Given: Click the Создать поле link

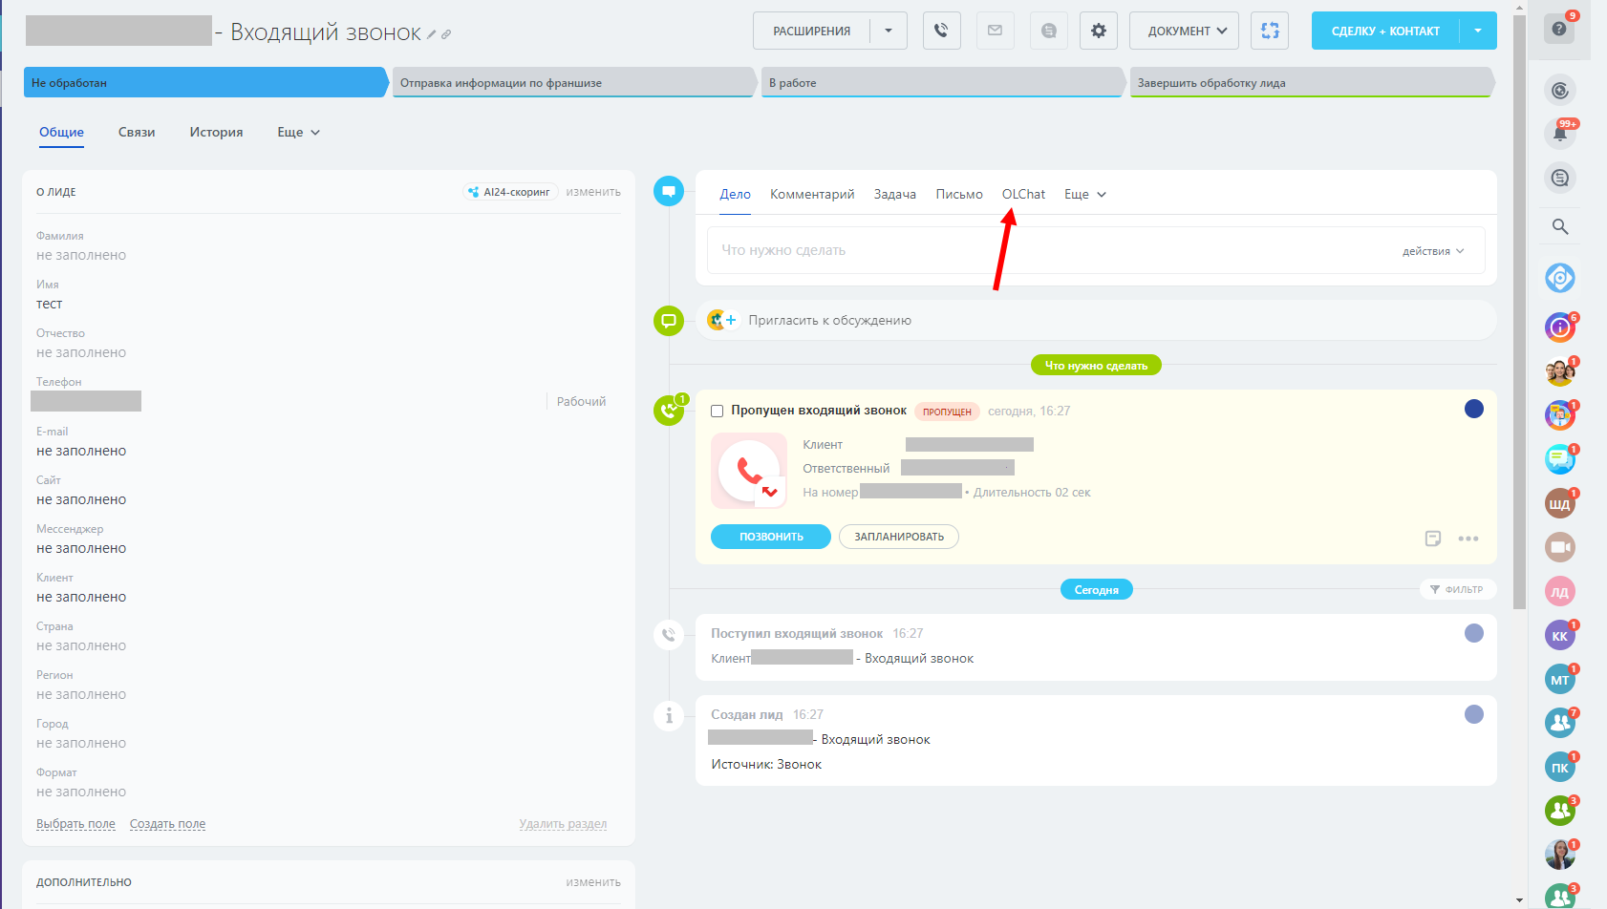Looking at the screenshot, I should click(x=167, y=824).
